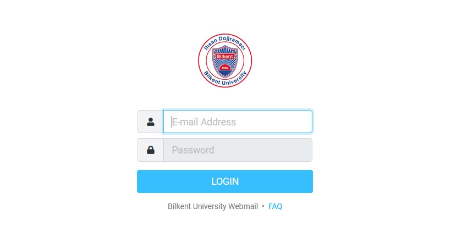Click the person icon beside the e-mail field
Image resolution: width=451 pixels, height=231 pixels.
coord(151,122)
